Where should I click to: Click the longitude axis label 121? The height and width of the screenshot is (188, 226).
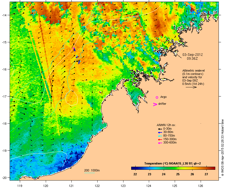coord(71,186)
